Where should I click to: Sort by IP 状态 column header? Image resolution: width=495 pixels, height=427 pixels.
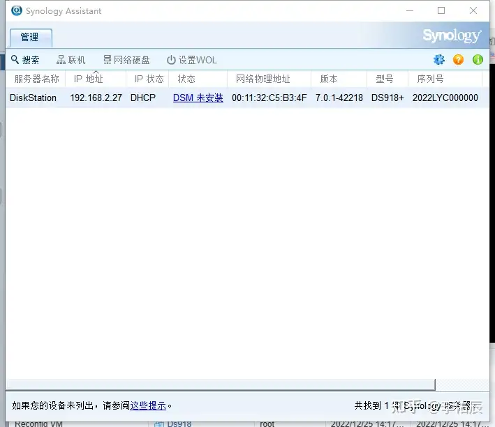[147, 79]
